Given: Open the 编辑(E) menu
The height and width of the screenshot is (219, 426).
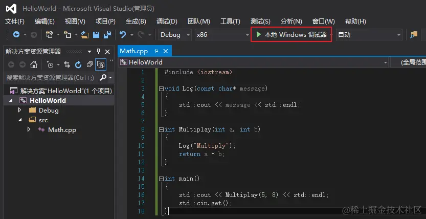Looking at the screenshot, I should 44,21.
